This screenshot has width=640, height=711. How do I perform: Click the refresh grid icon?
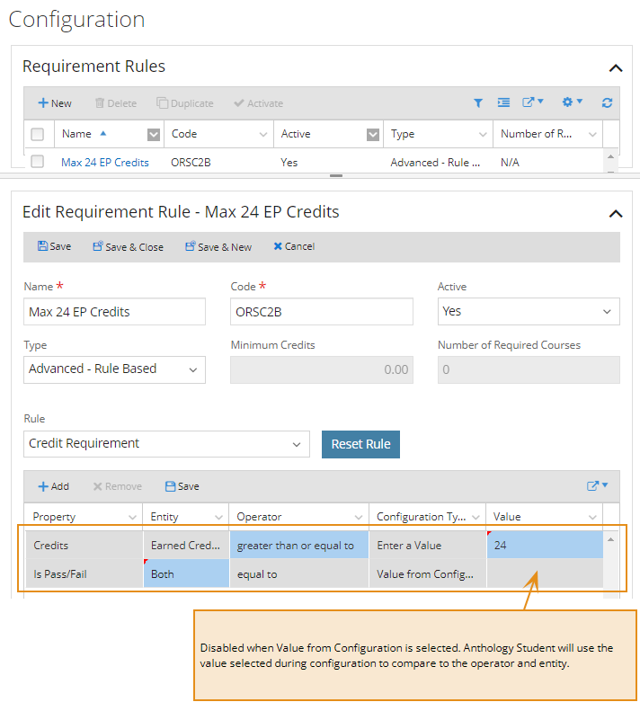pyautogui.click(x=607, y=103)
